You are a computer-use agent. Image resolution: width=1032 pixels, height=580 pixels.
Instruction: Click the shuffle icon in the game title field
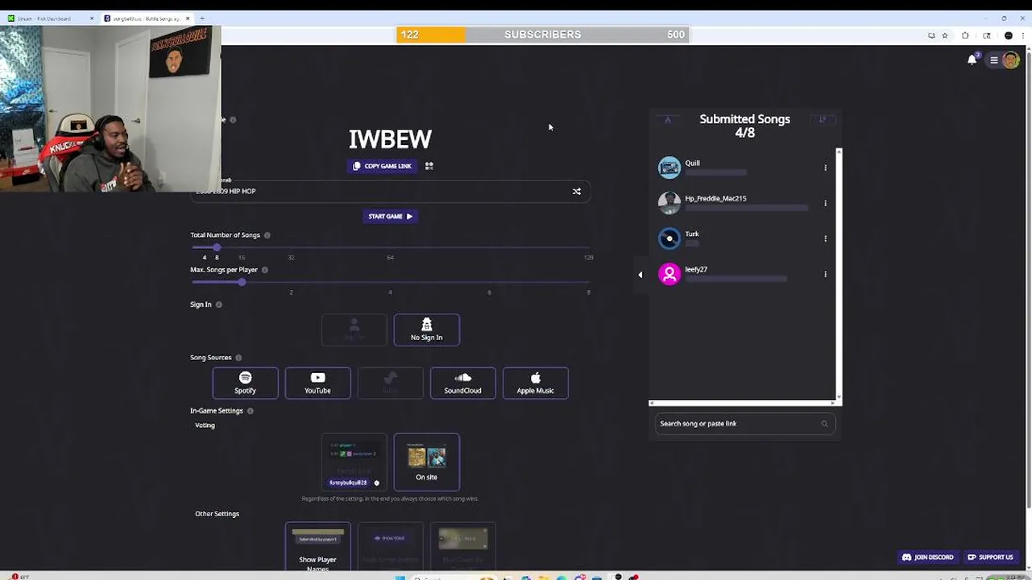[576, 192]
